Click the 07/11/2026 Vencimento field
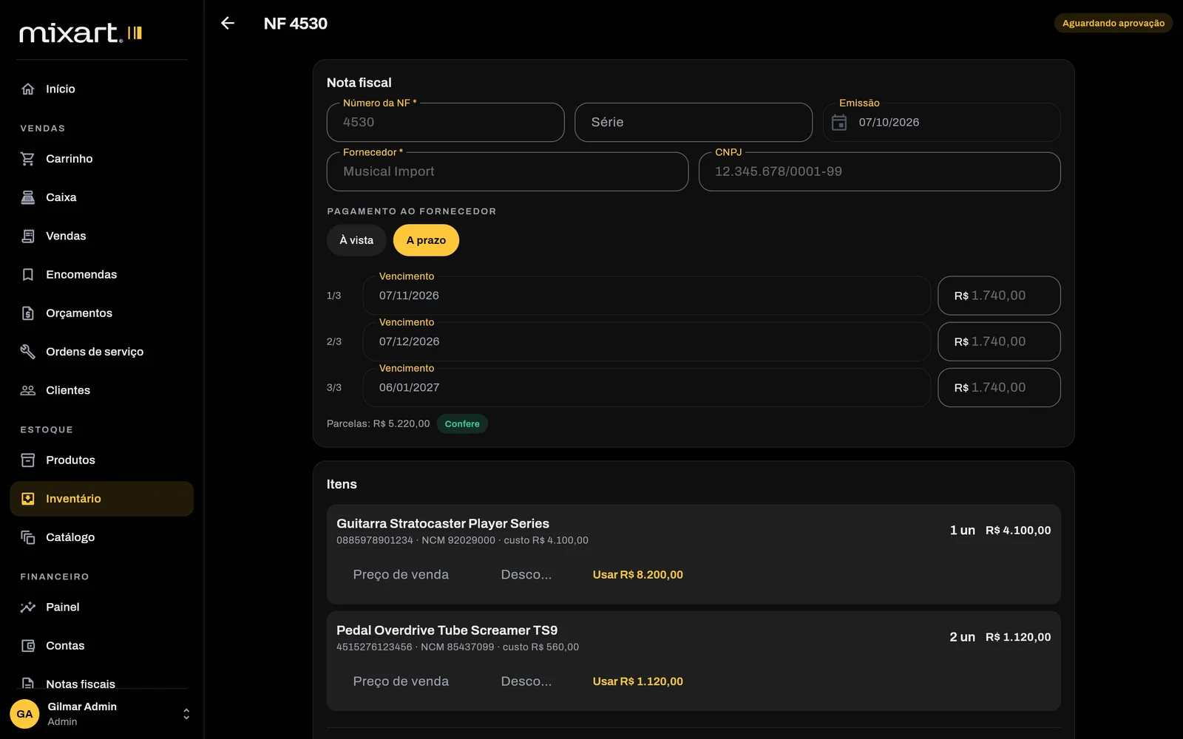1183x739 pixels. 647,296
